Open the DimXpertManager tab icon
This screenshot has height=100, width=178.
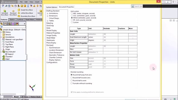click(x=13, y=24)
